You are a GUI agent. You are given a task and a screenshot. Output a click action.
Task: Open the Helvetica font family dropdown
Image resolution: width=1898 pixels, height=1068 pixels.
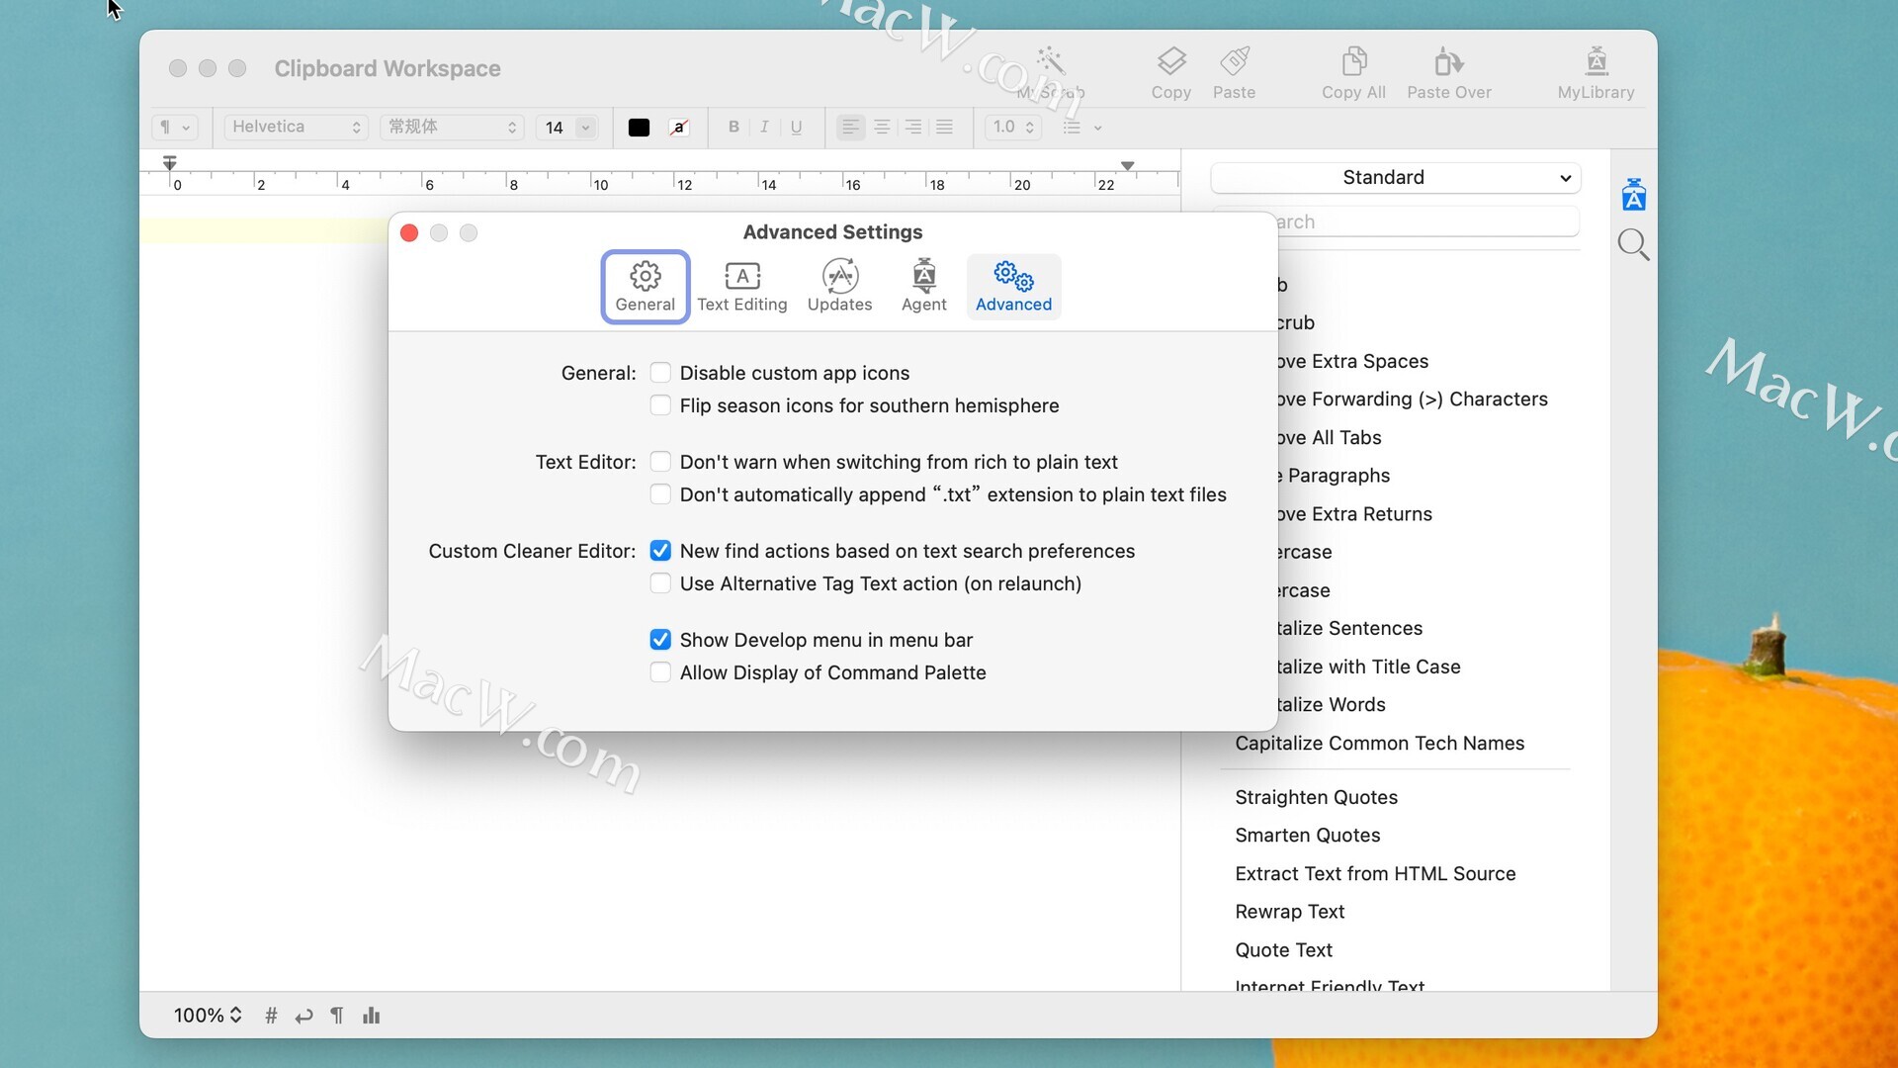pos(296,127)
